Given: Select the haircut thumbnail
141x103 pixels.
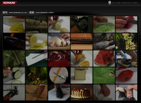Looking at the screenshot, I should (127, 92).
